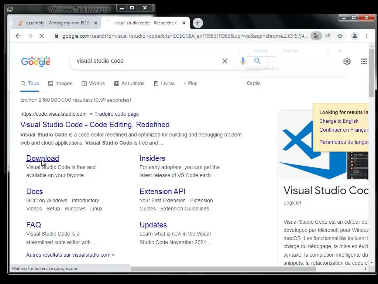Open the Google apps grid
378x284 pixels.
tap(364, 61)
